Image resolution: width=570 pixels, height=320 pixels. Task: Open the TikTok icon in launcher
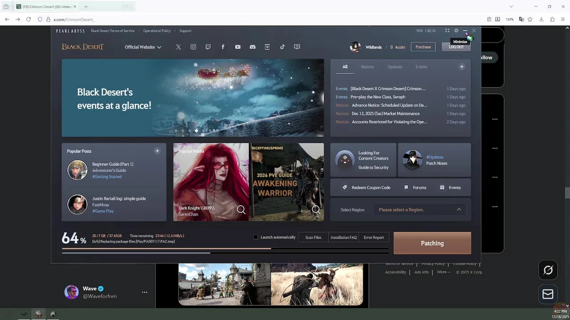[282, 47]
